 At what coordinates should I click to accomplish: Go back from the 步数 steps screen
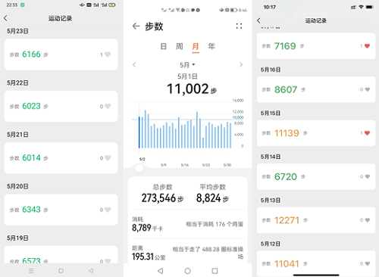pos(136,26)
